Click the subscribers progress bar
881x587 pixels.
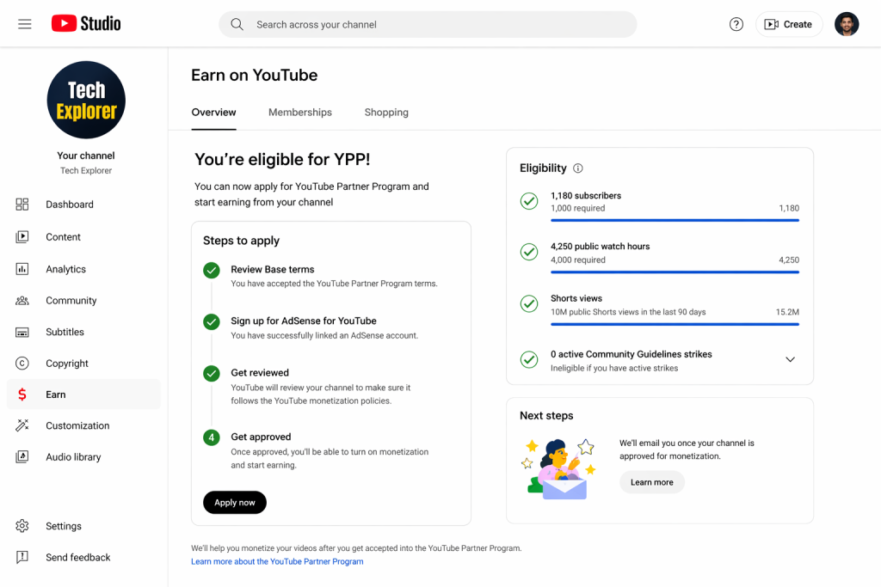click(x=675, y=221)
